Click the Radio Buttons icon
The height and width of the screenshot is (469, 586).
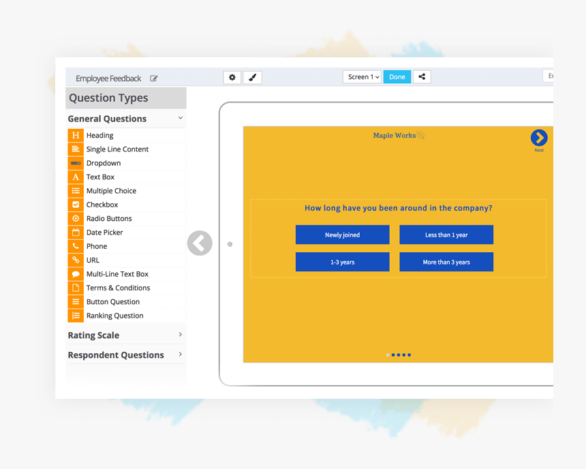[x=76, y=218]
